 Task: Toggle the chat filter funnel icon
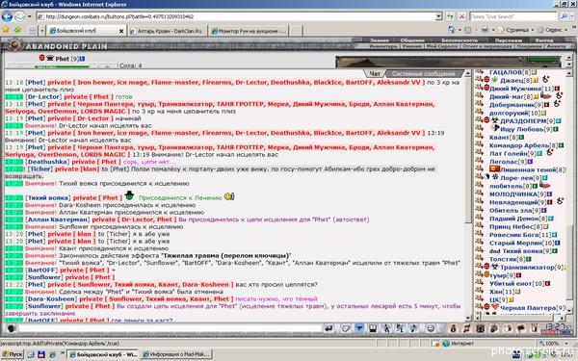tap(359, 328)
